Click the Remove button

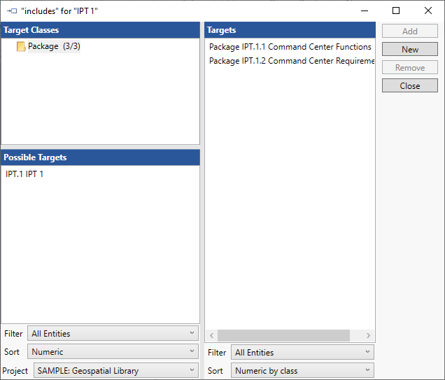410,68
